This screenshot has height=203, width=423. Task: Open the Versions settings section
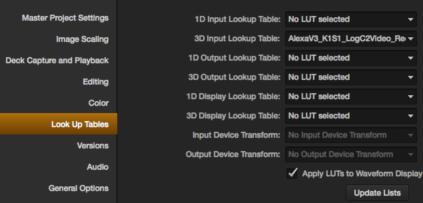[93, 146]
